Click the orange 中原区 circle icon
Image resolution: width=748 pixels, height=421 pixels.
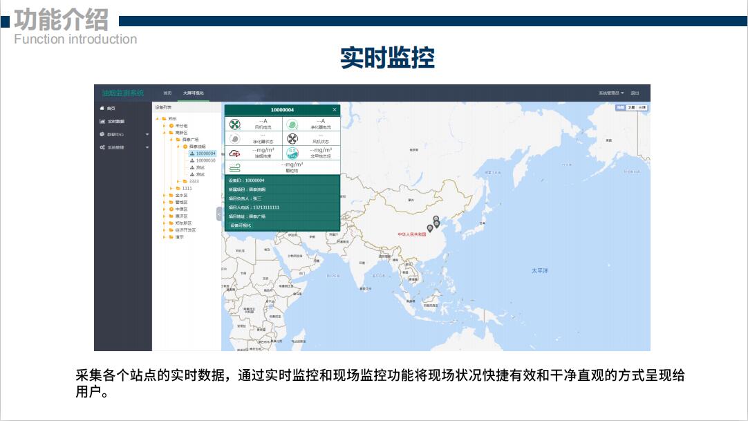pyautogui.click(x=171, y=209)
